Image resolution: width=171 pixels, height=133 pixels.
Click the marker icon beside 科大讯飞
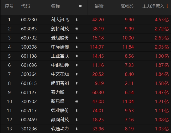[77, 20]
